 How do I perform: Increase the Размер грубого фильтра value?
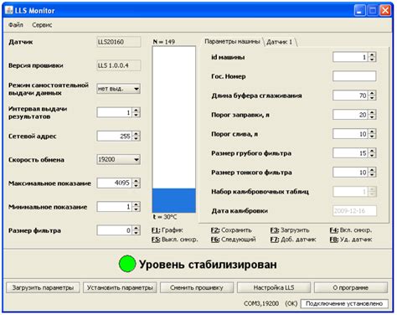372,151
